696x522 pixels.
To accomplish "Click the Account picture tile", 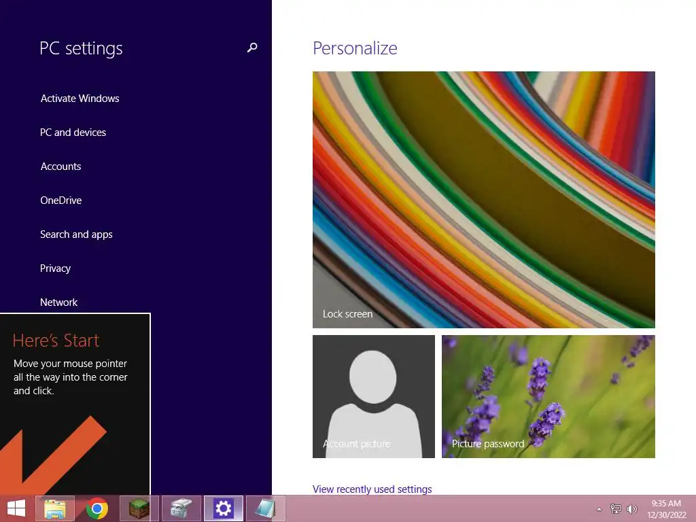I will [374, 396].
